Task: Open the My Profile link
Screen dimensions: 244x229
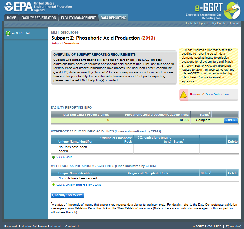Action: [x=219, y=23]
